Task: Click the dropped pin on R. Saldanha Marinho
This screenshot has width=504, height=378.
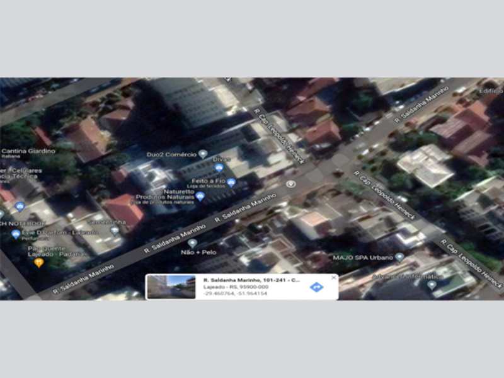Action: coord(291,184)
